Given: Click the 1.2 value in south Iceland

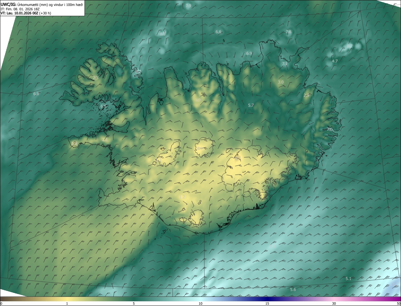Looking at the screenshot, I should pyautogui.click(x=182, y=197).
